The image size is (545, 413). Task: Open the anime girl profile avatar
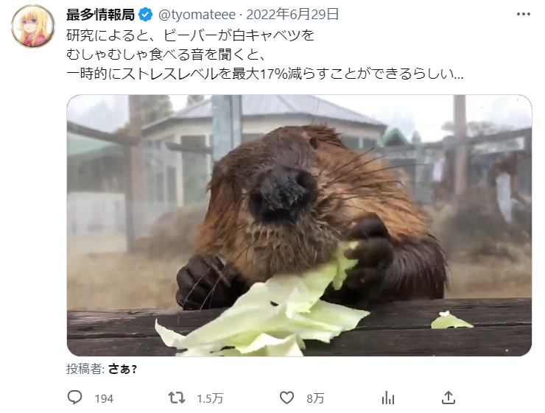coord(33,27)
